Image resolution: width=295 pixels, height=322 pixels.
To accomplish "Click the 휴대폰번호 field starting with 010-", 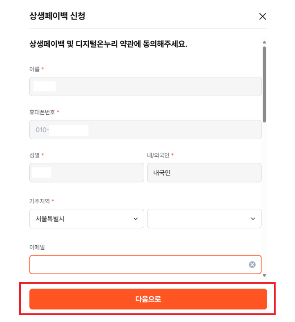I will point(145,130).
